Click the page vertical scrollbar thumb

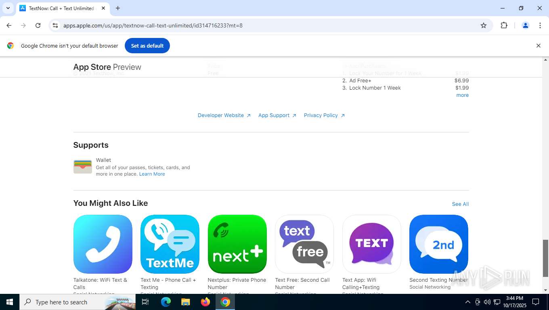pyautogui.click(x=546, y=258)
